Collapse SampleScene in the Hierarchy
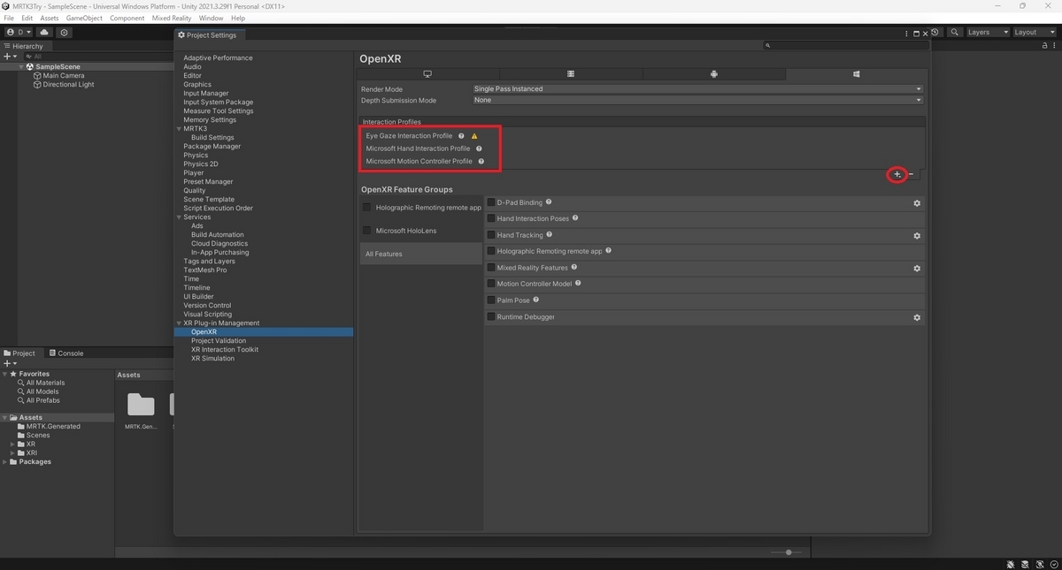The height and width of the screenshot is (570, 1062). pos(22,66)
